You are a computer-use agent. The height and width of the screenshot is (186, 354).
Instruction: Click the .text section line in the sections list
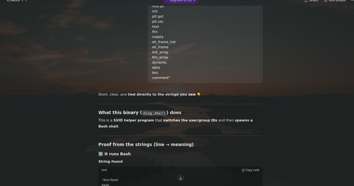(x=155, y=27)
